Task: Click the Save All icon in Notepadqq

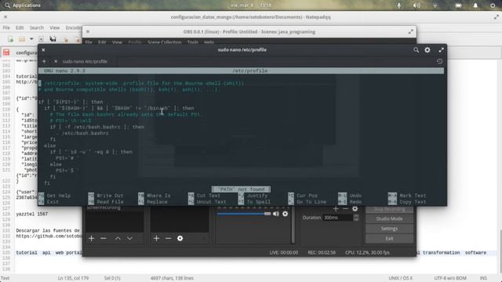Action: coord(53,39)
